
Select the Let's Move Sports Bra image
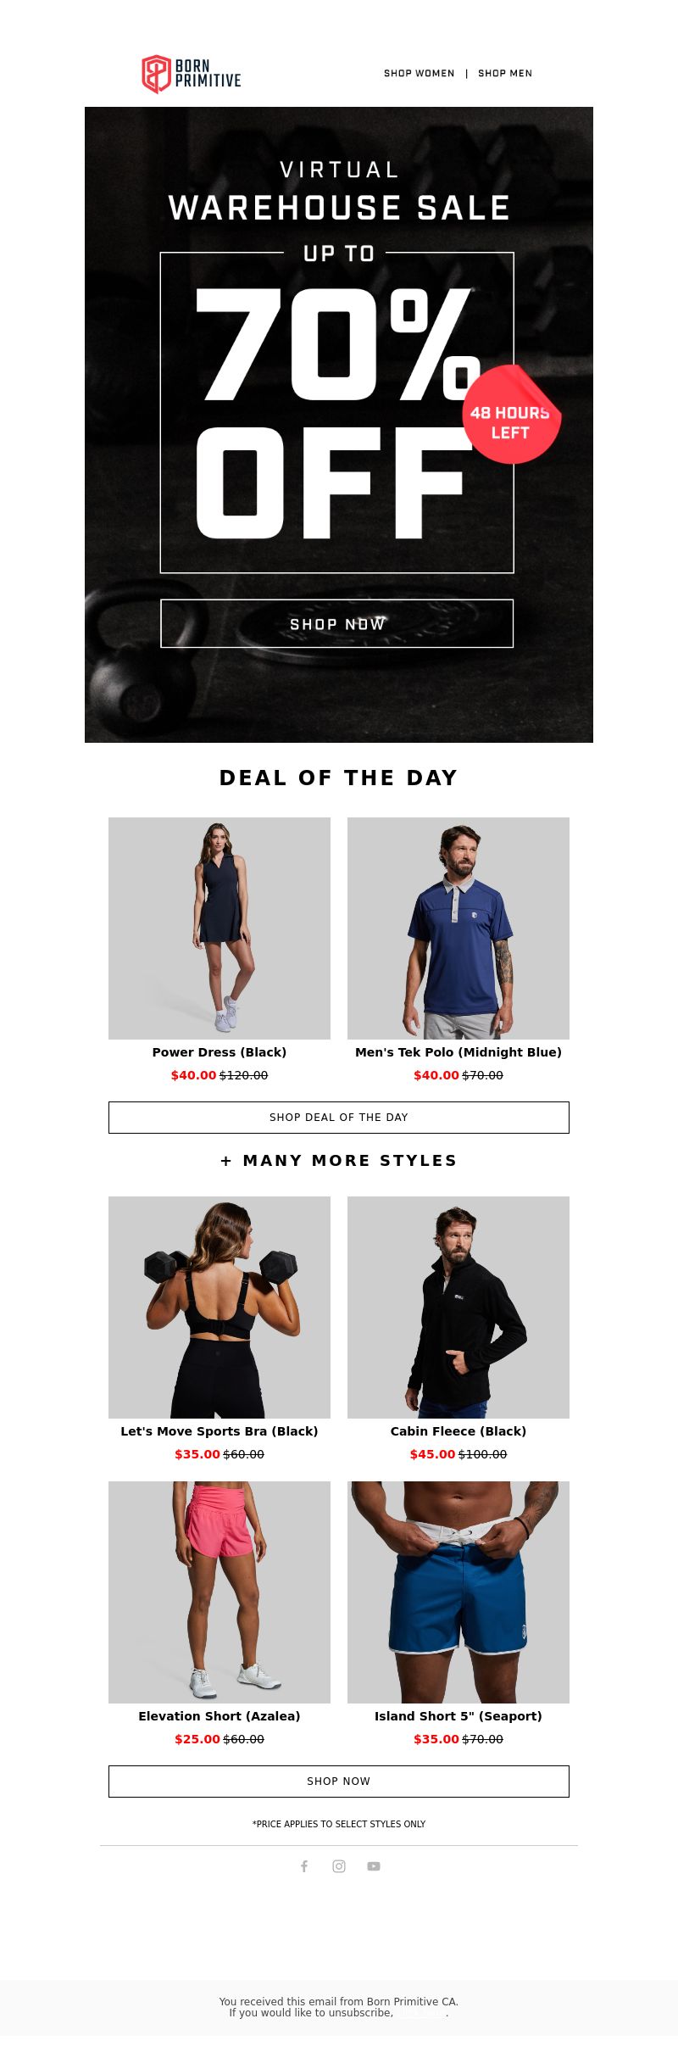coord(220,1308)
